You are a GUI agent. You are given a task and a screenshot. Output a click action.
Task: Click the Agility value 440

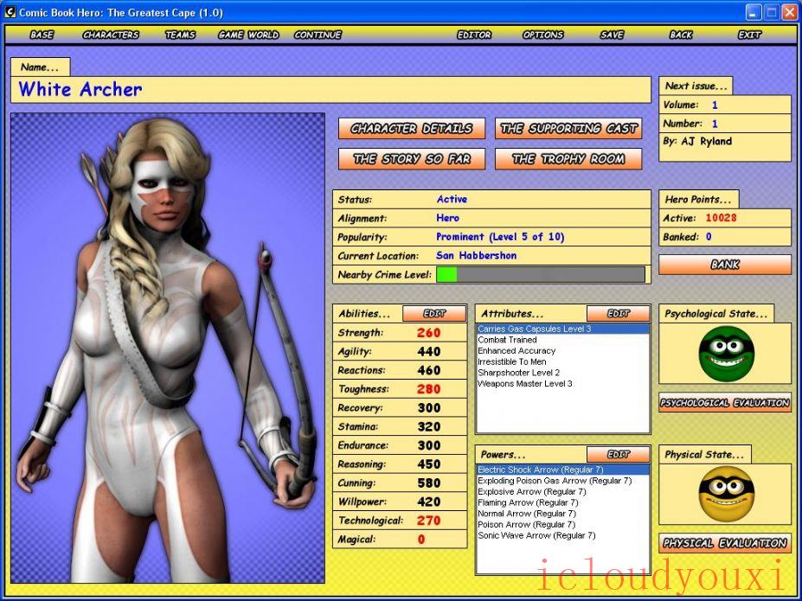click(x=428, y=352)
